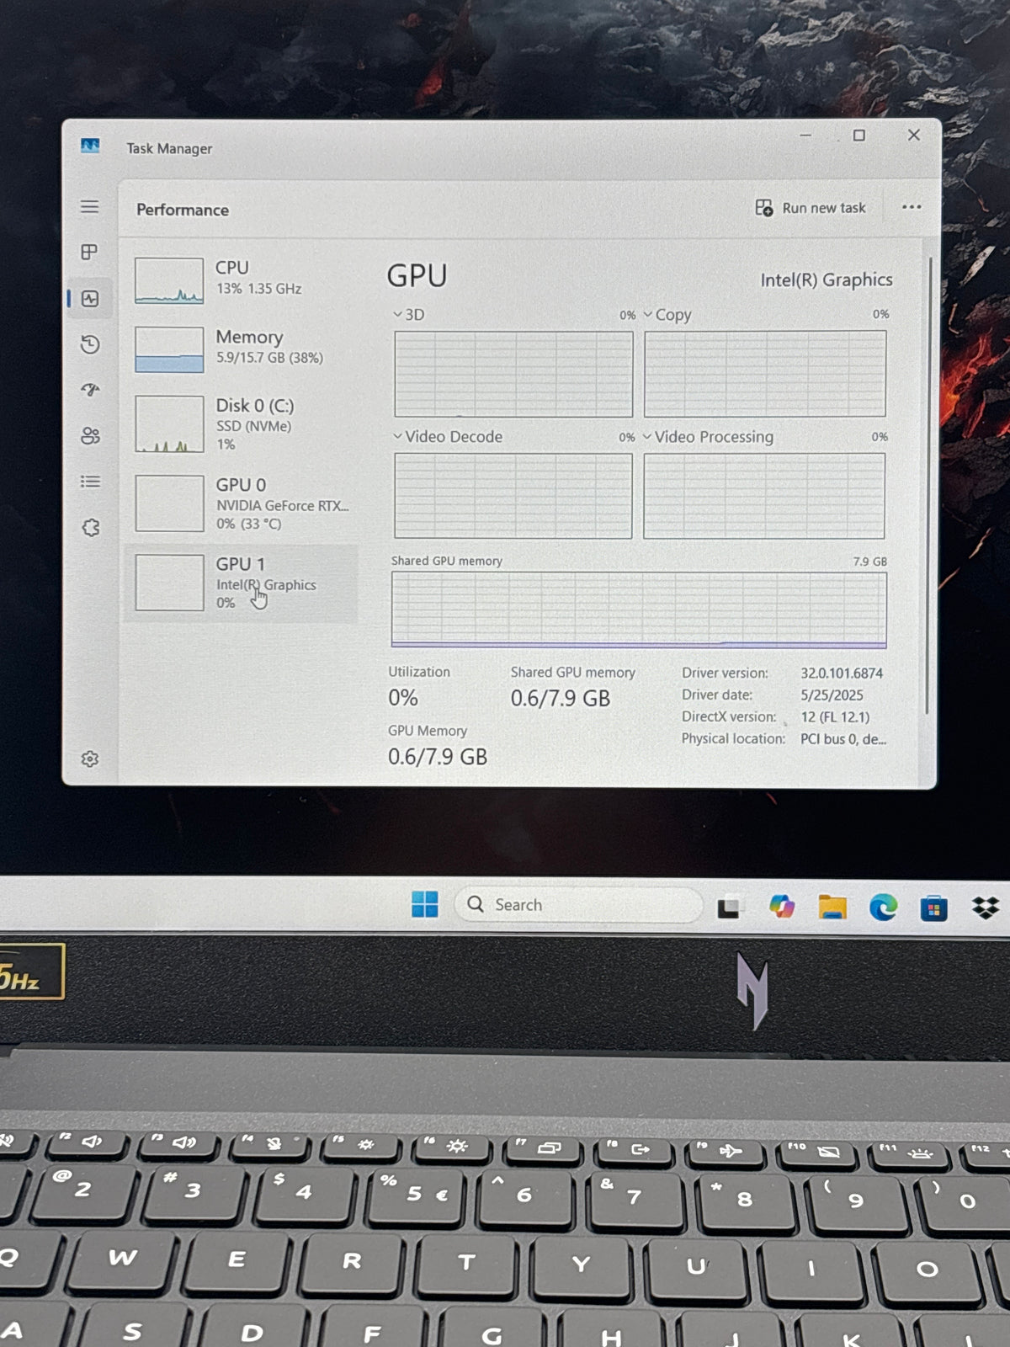Click the CPU mini graph thumbnail
1010x1347 pixels.
[x=169, y=280]
